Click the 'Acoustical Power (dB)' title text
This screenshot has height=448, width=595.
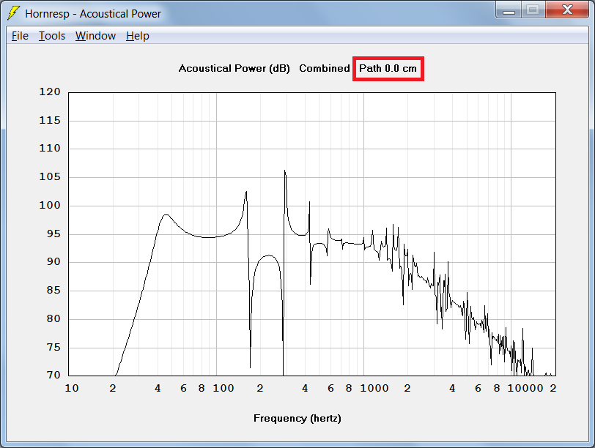coord(234,69)
